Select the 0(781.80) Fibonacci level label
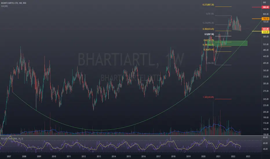This screenshot has width=270, height=159. click(210, 14)
